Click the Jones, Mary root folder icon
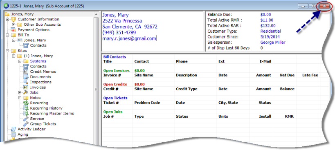Screen dimensions: 335x150 (x=7, y=14)
